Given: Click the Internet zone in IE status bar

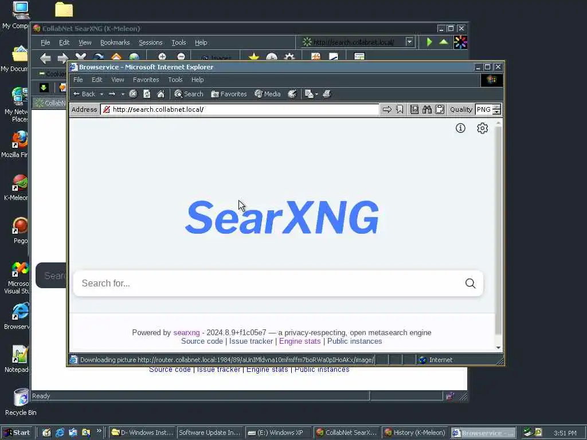Looking at the screenshot, I should click(x=436, y=360).
